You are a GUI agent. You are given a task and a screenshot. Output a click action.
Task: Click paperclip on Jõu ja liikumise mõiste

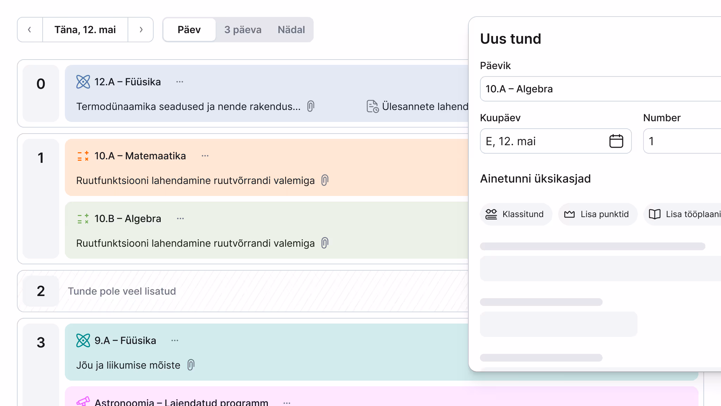click(191, 365)
